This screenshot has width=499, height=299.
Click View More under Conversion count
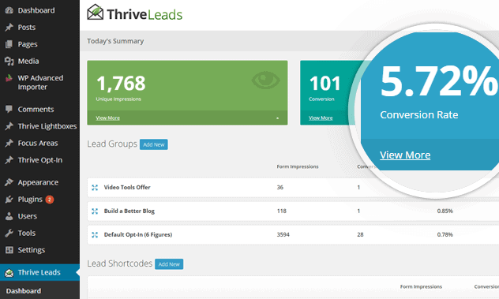point(321,118)
